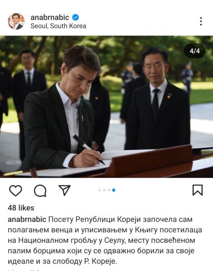The image size is (213, 271).
Task: Share post via paper plane icon
Action: click(x=65, y=190)
